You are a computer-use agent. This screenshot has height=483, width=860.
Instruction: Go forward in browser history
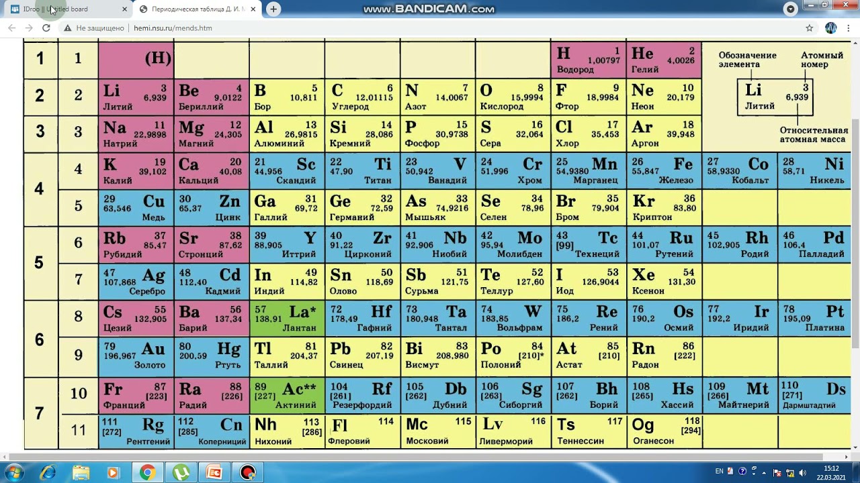(29, 28)
